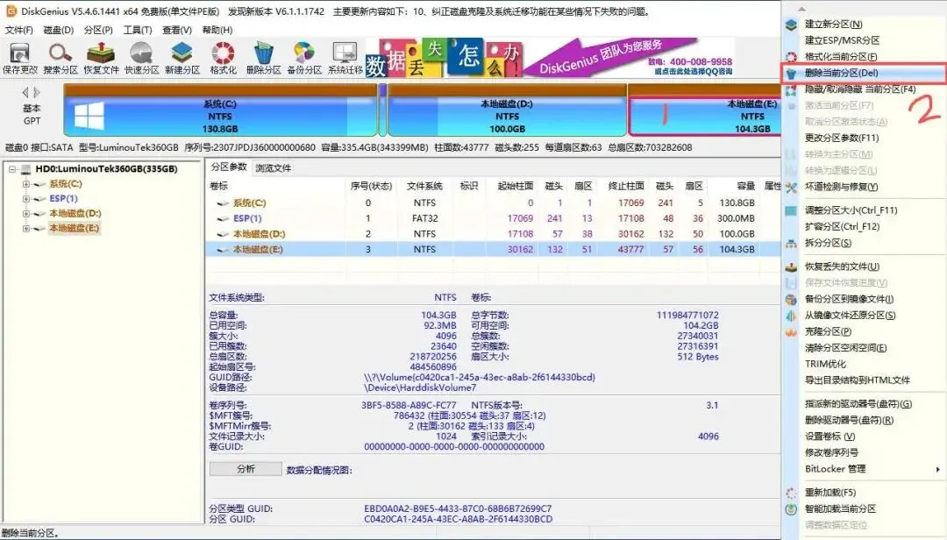Choose 导出目录结构到HTML文件 entry
Image resolution: width=947 pixels, height=540 pixels.
click(857, 380)
